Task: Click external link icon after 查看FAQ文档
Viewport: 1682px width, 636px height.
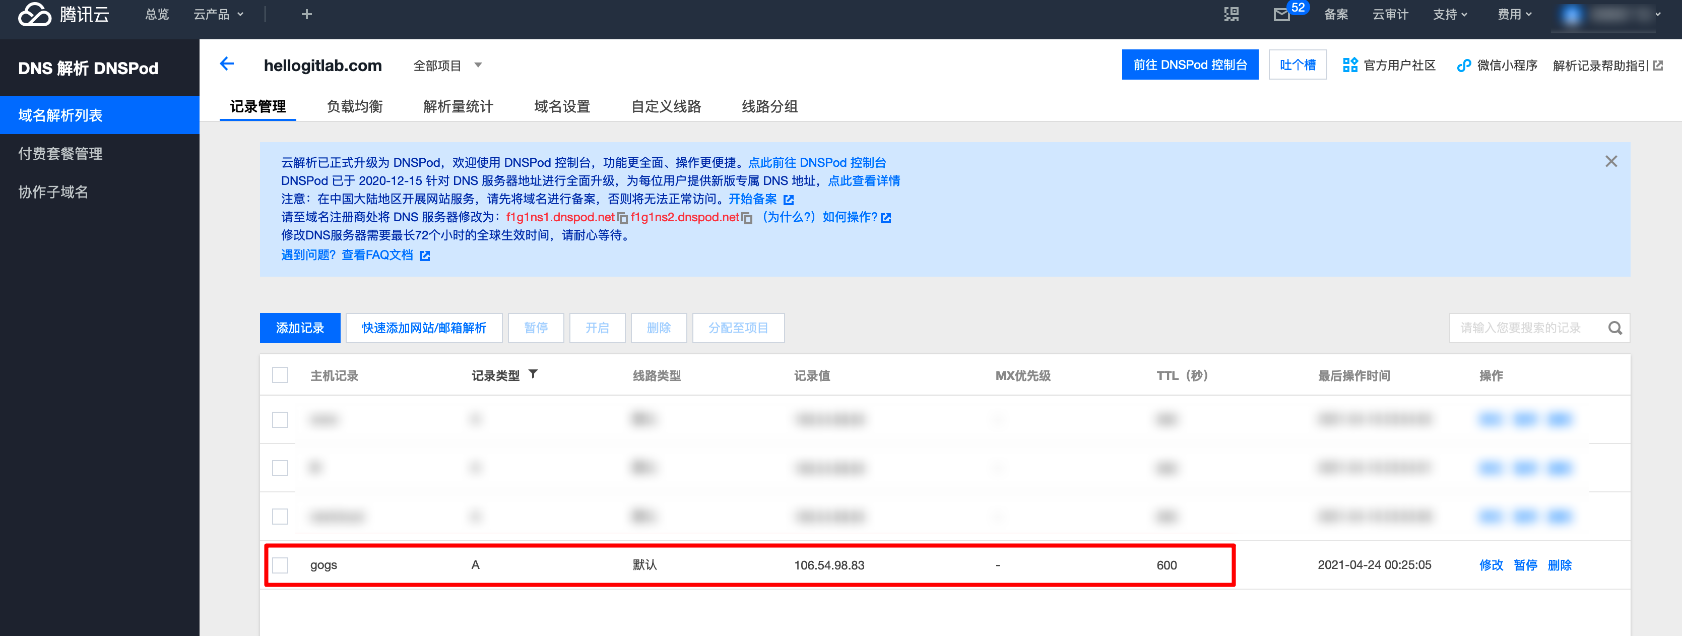Action: 424,256
